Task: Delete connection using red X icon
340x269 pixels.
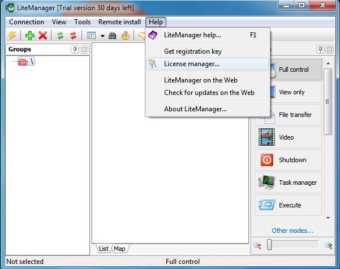Action: 43,35
